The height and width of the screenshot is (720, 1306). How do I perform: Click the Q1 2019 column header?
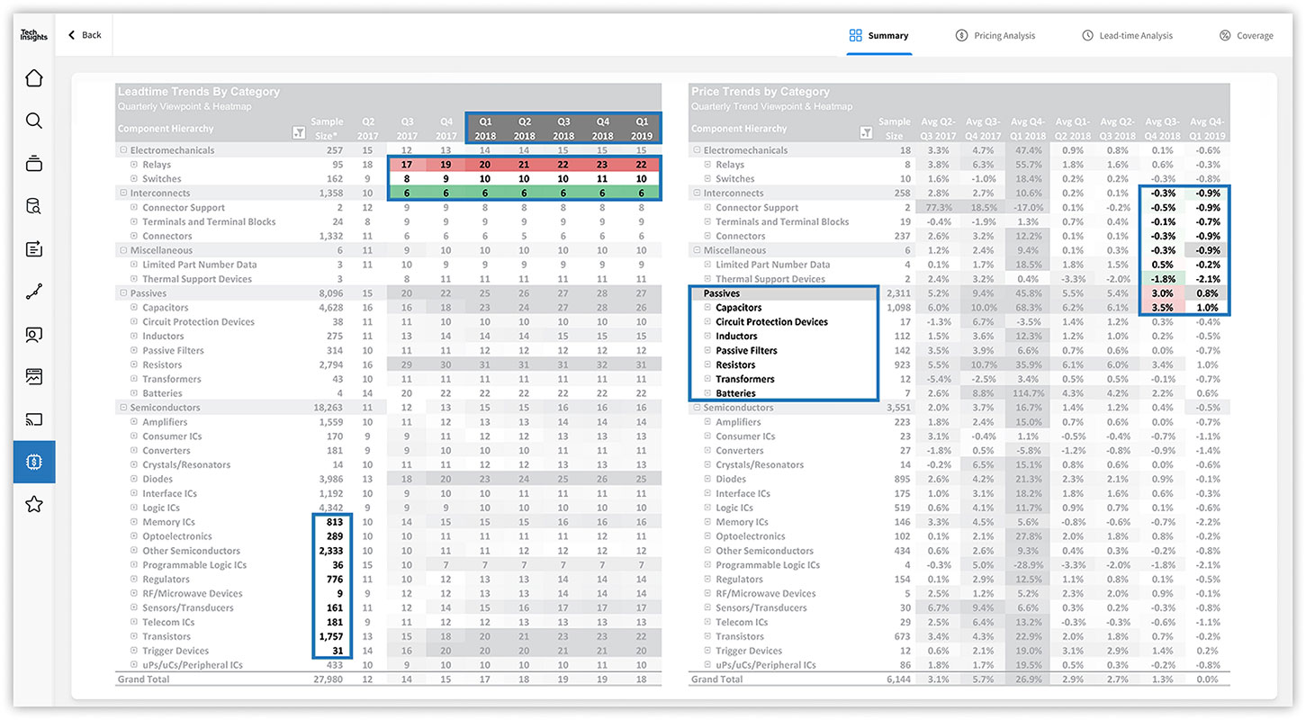[x=642, y=128]
